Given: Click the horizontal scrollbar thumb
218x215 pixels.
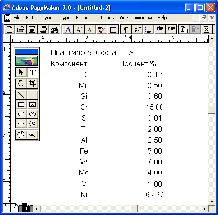Looking at the screenshot, I should point(134,209).
